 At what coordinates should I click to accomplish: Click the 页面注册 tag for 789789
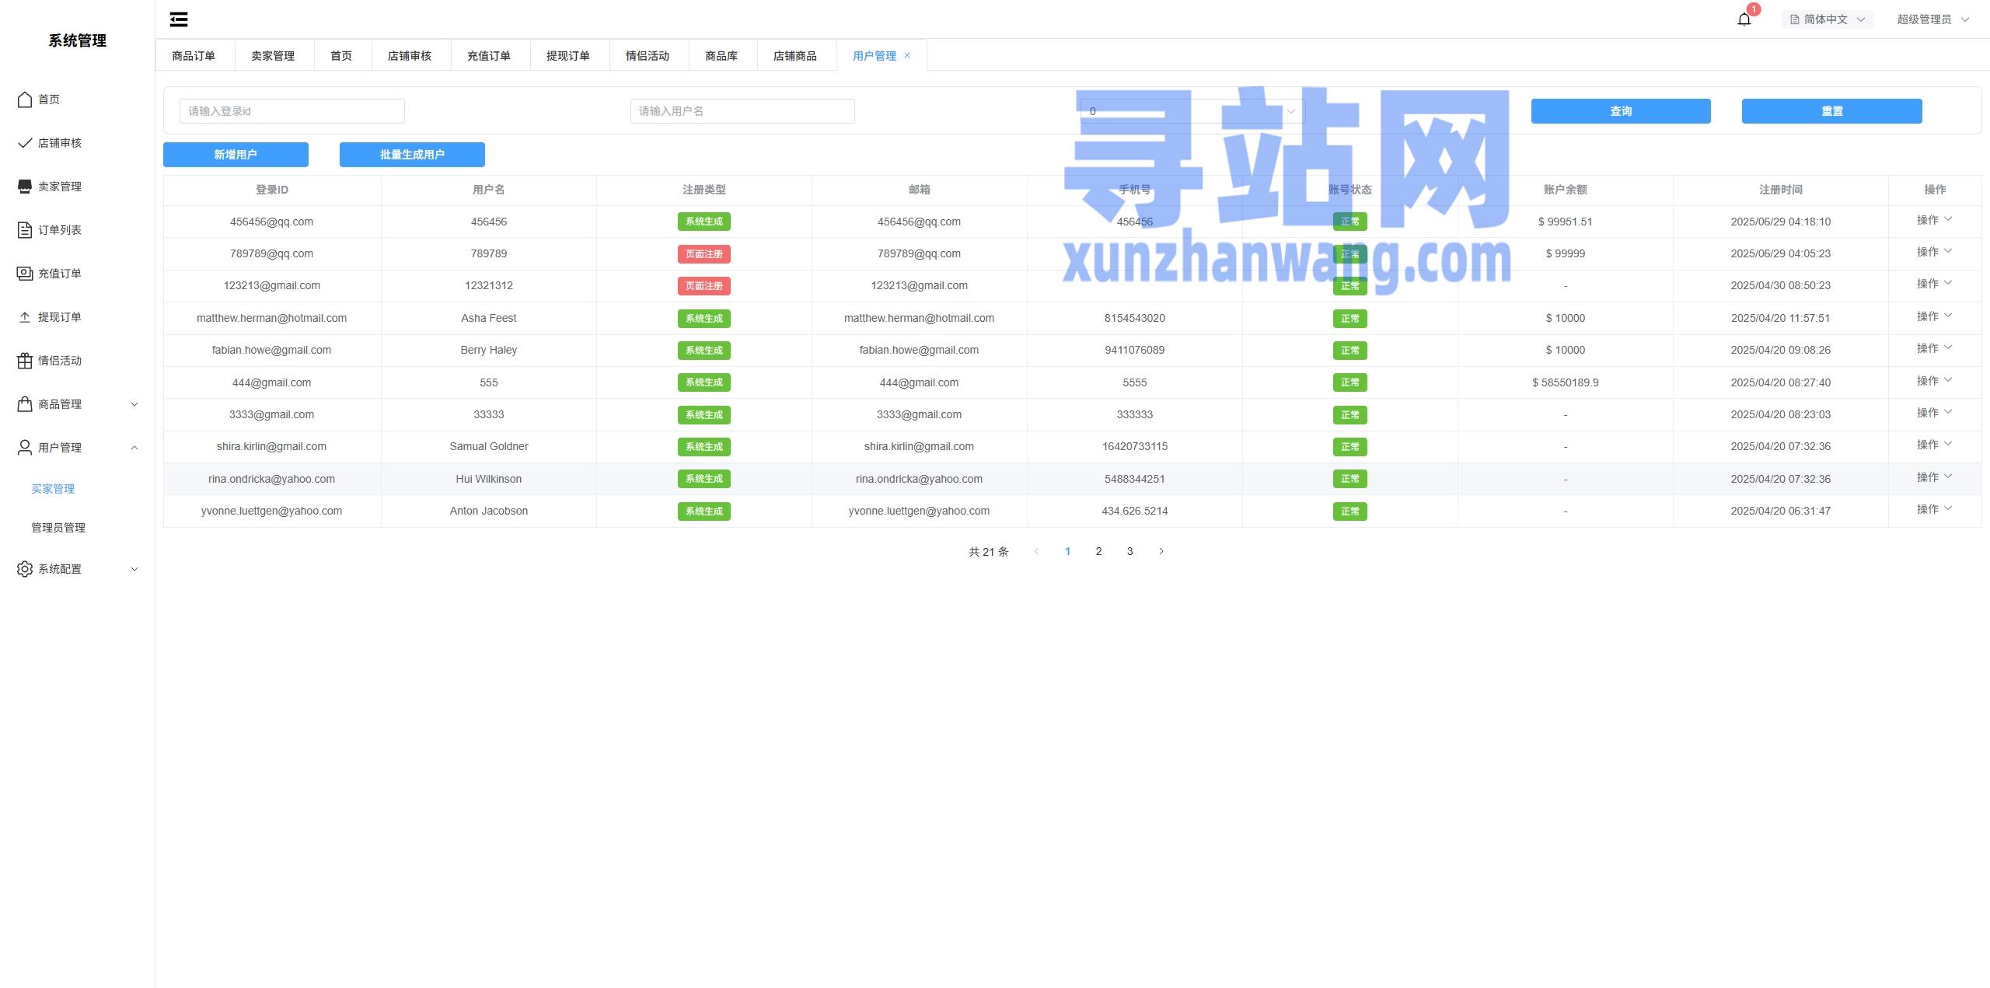click(704, 254)
